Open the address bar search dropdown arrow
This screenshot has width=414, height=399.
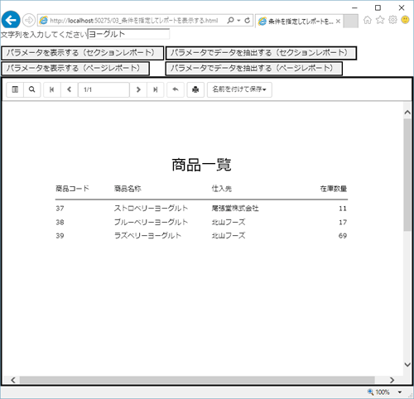[x=238, y=21]
